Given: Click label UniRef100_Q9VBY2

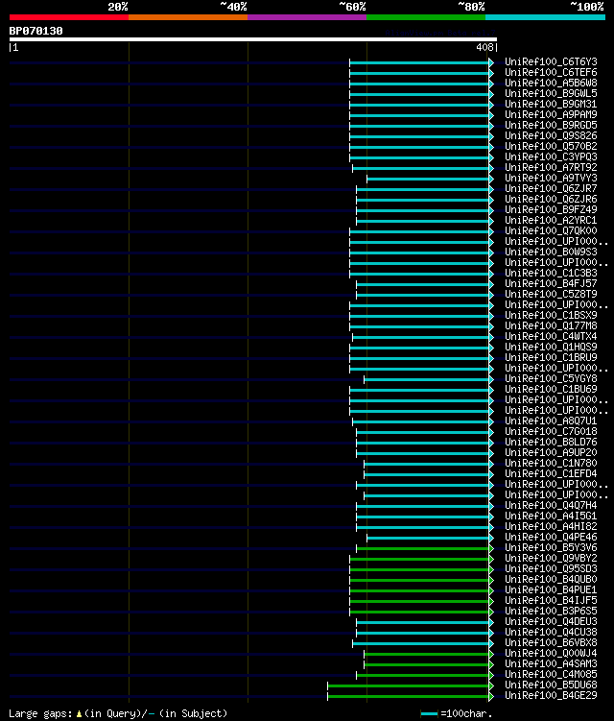Looking at the screenshot, I should pos(551,559).
